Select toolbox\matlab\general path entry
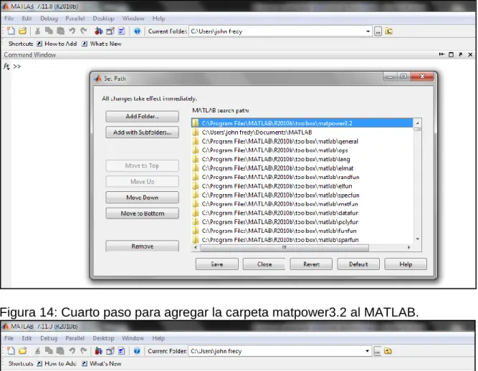The image size is (478, 371). tap(302, 141)
